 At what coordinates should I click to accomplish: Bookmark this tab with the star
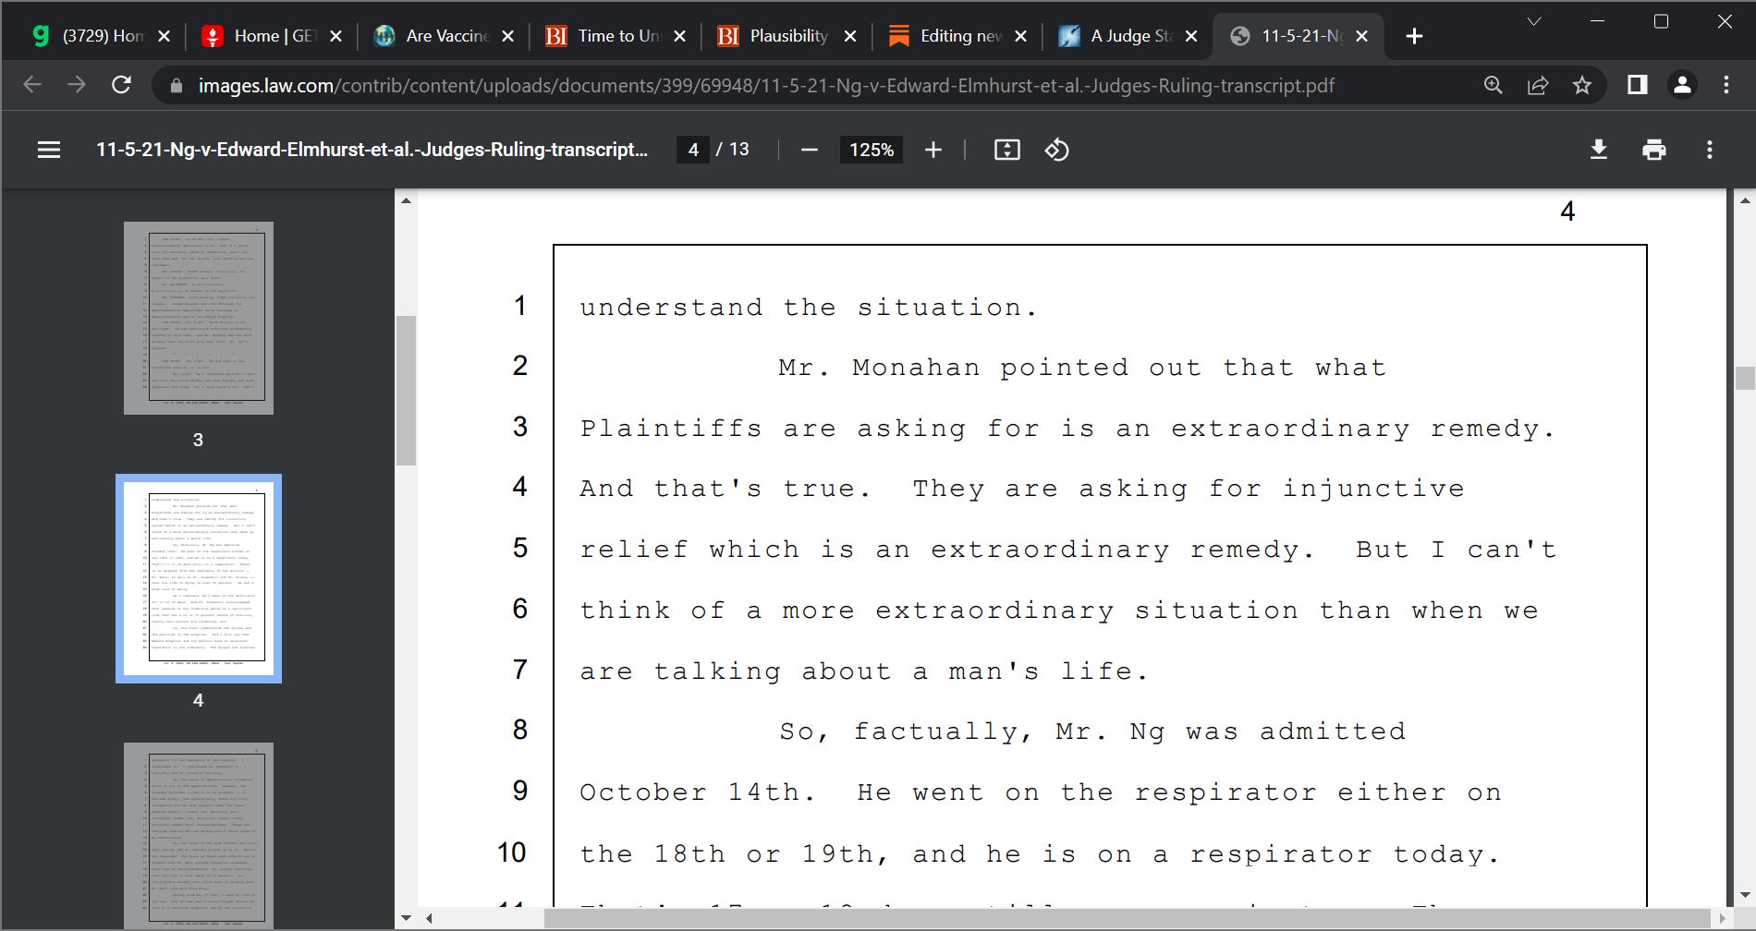click(1582, 85)
